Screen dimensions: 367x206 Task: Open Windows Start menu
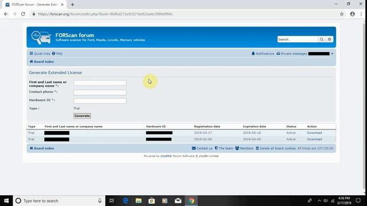[6, 201]
